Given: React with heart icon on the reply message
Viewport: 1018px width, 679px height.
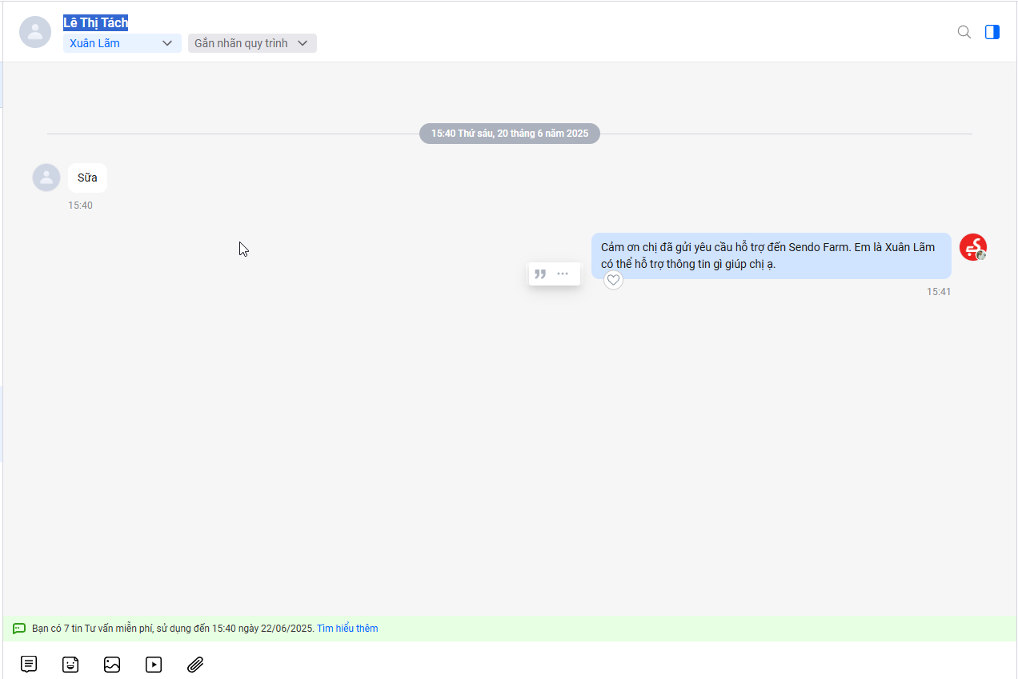Looking at the screenshot, I should (x=613, y=280).
